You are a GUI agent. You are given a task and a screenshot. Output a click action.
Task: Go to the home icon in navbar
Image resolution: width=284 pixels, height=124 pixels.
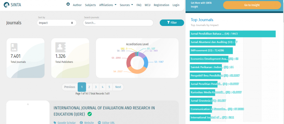[x=68, y=4]
